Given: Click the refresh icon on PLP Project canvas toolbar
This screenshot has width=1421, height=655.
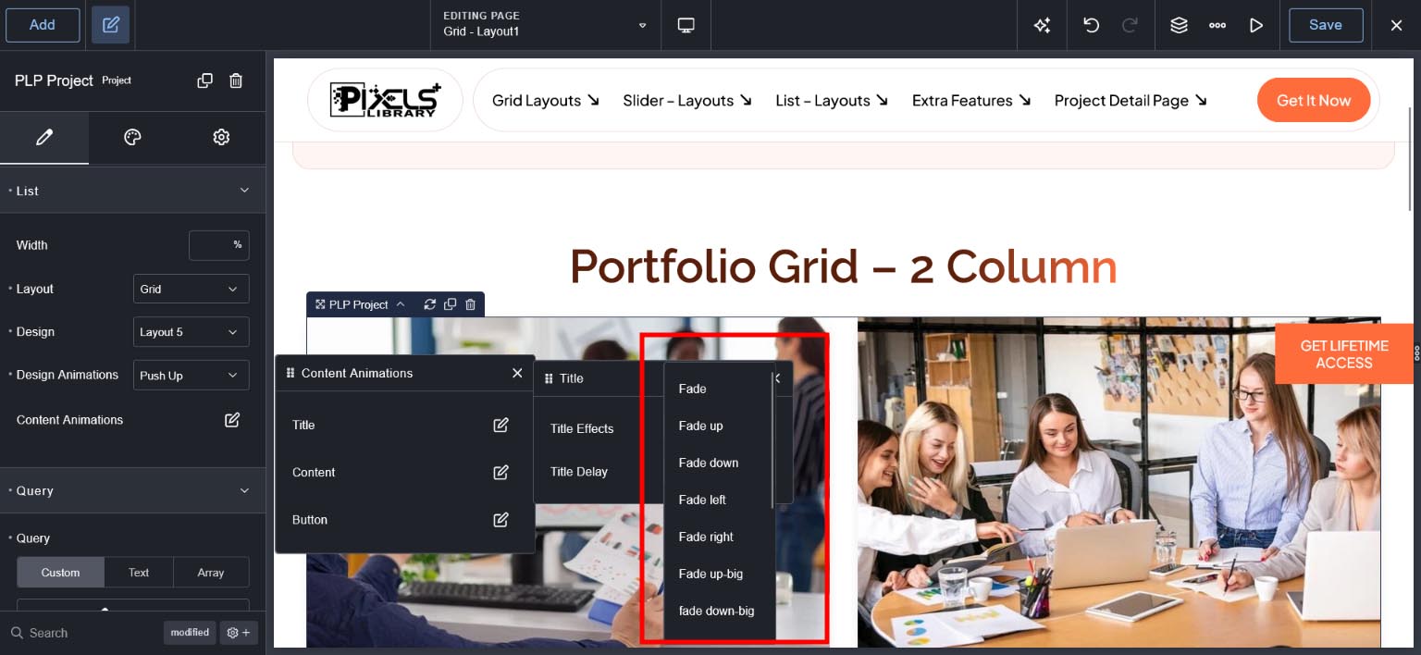Looking at the screenshot, I should pos(430,304).
